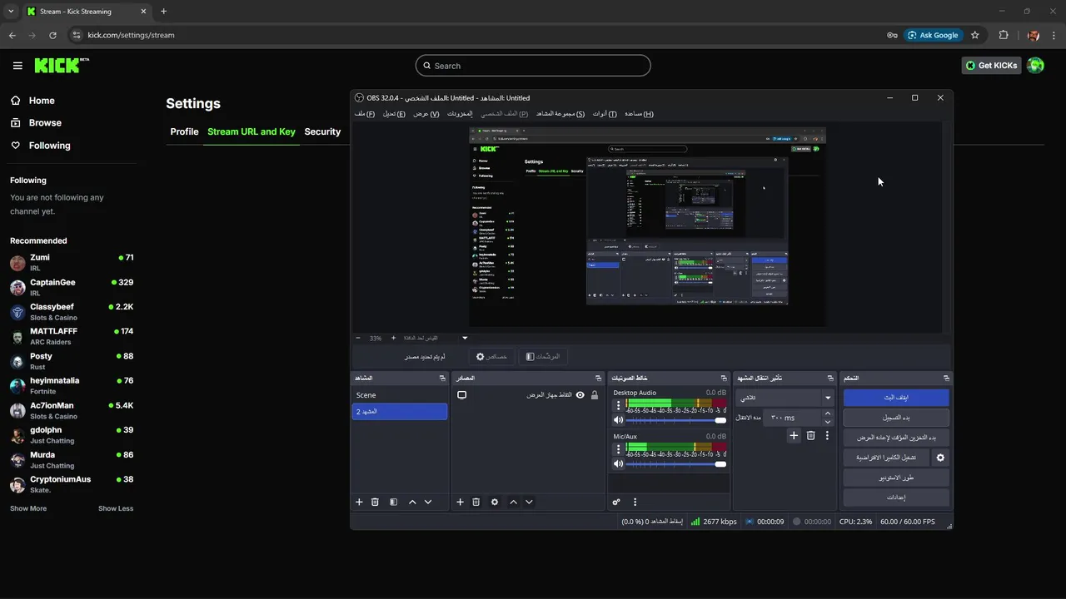Add a new scene in OBS Scenes dock

[360, 502]
